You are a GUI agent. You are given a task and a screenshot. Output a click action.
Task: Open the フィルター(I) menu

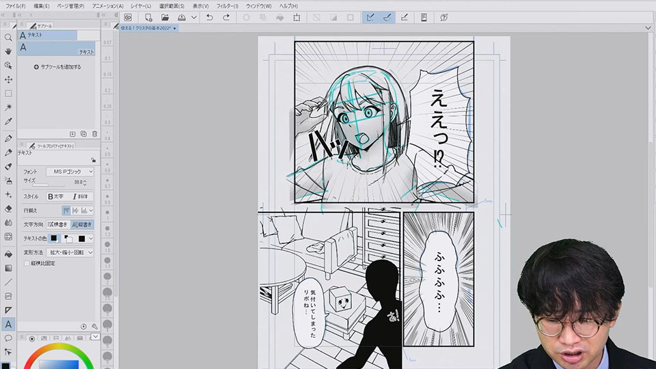pyautogui.click(x=227, y=6)
